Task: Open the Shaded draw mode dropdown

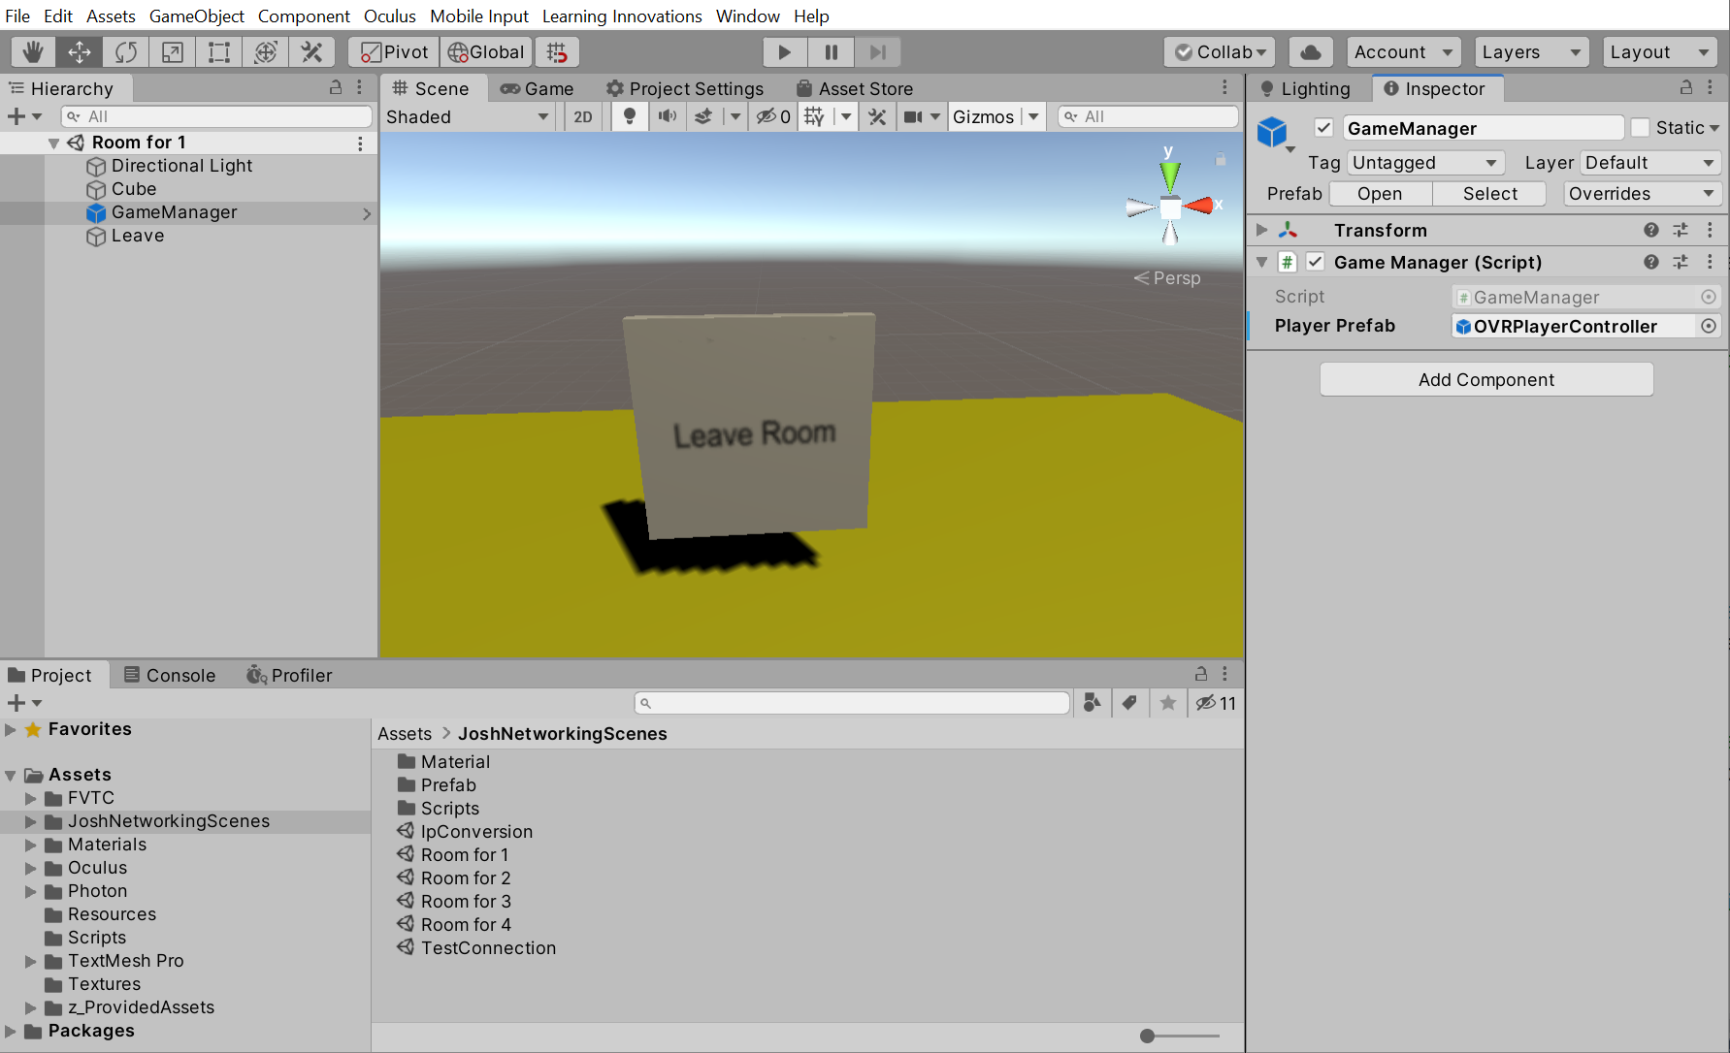Action: [469, 116]
